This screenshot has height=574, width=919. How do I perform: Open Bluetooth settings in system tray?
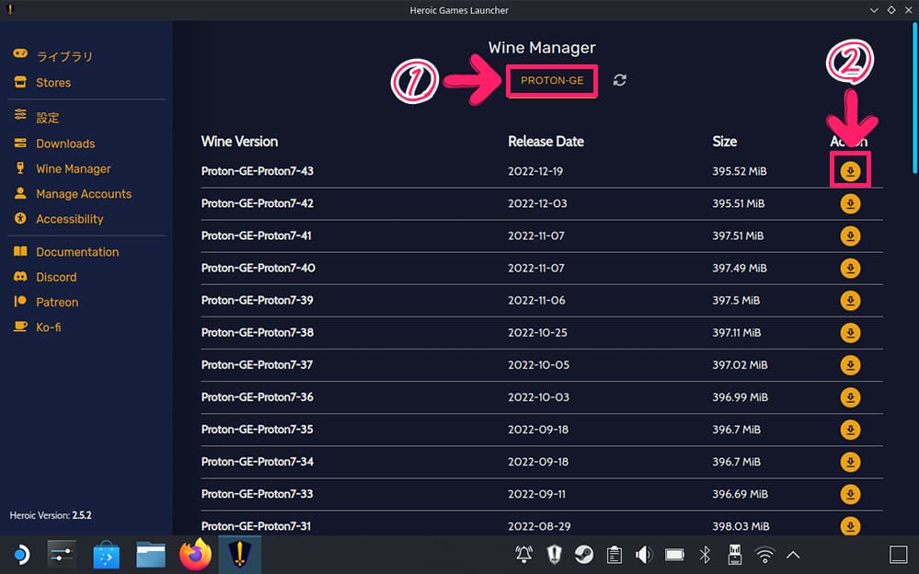[705, 554]
